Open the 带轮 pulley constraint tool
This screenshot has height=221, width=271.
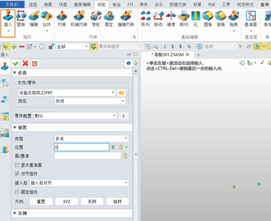click(96, 18)
